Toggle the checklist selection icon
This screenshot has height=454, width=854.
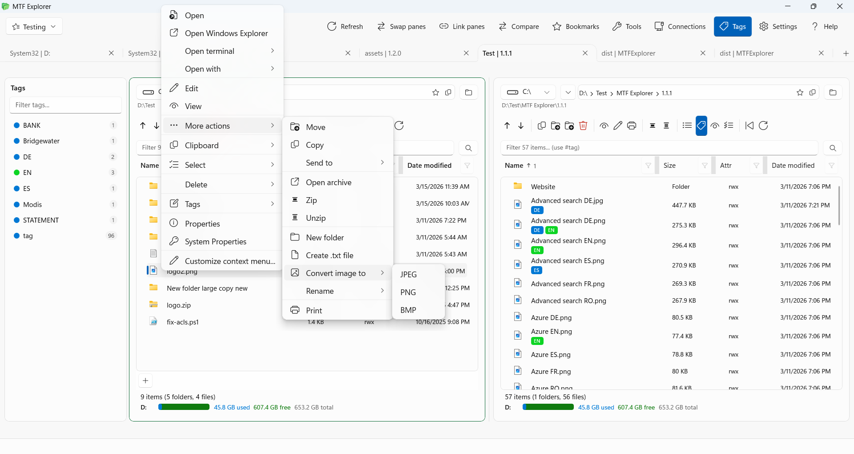coord(729,126)
